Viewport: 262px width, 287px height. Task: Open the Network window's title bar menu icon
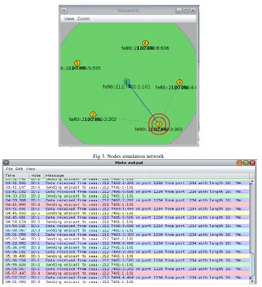(64, 11)
